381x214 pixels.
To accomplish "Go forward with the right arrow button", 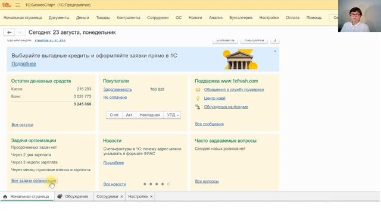I will 20,32.
